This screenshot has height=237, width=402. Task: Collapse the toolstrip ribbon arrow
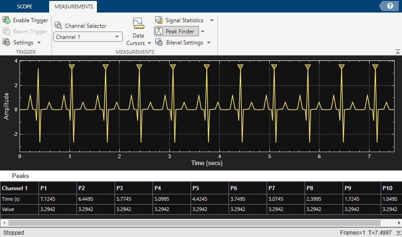397,52
